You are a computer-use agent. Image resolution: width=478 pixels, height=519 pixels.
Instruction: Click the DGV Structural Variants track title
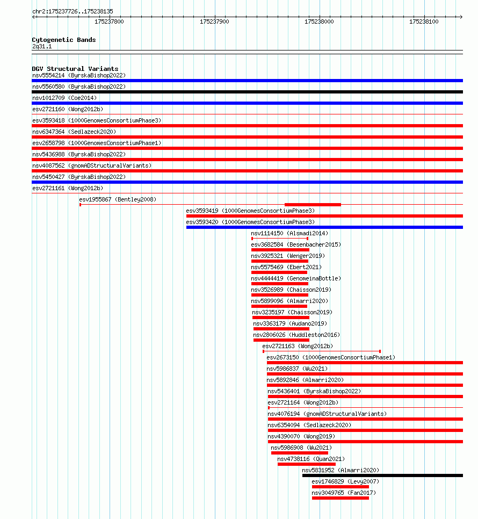(75, 69)
